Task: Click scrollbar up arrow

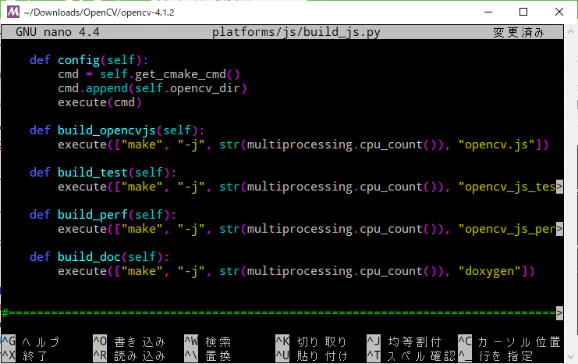Action: [x=571, y=31]
